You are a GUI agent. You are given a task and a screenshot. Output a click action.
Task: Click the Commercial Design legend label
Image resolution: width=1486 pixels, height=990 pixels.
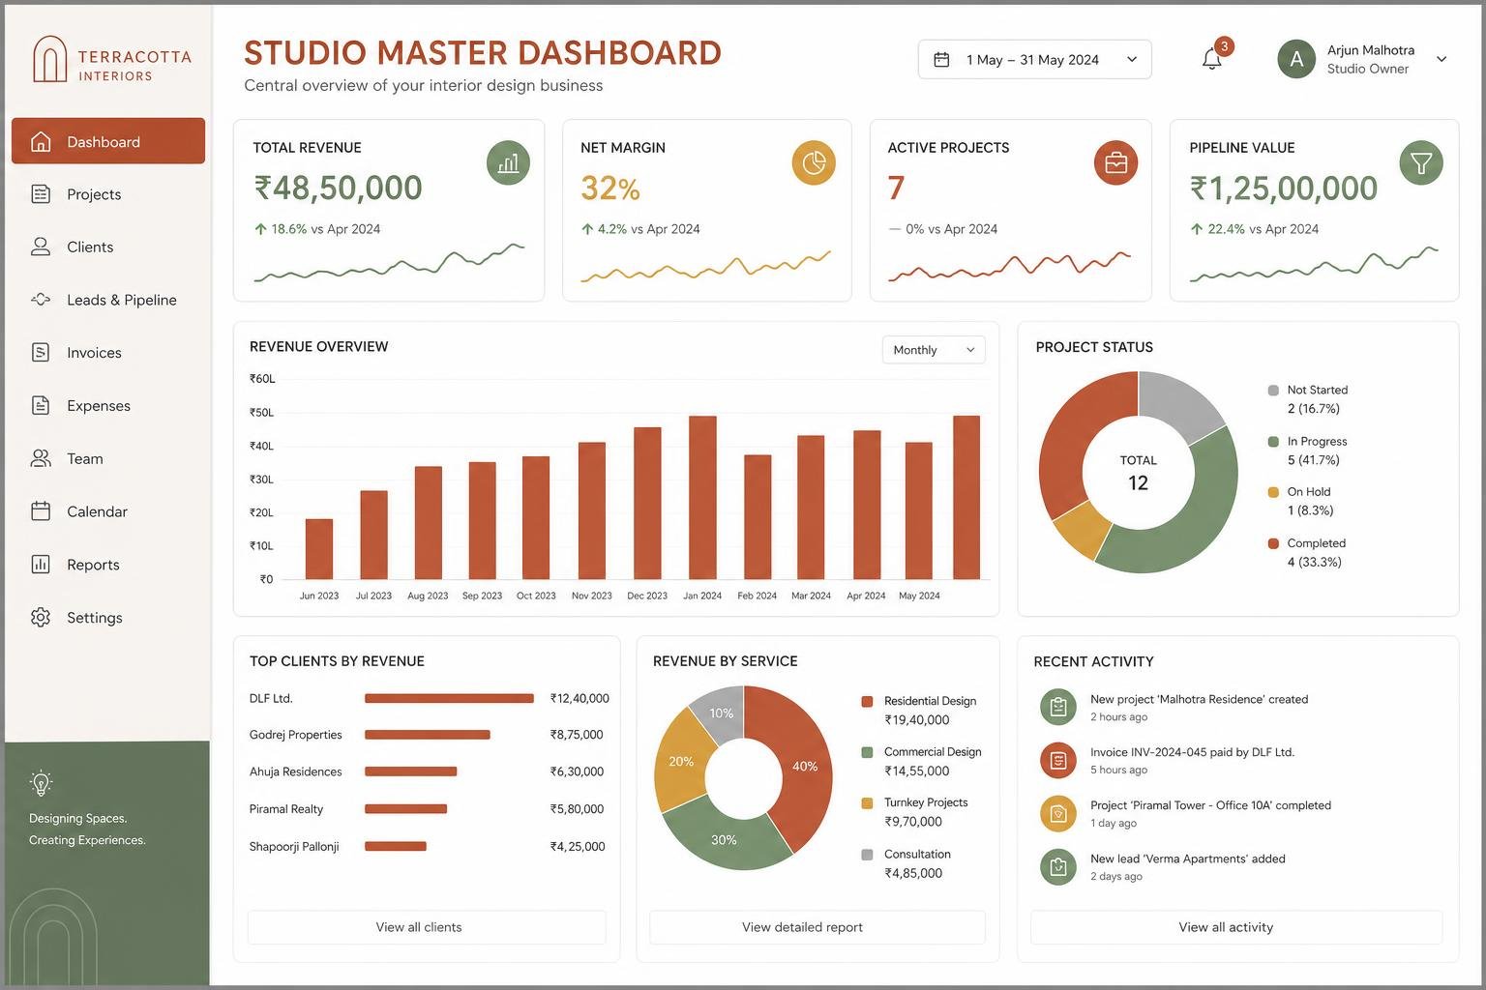click(x=933, y=751)
